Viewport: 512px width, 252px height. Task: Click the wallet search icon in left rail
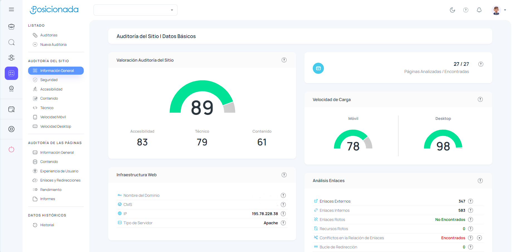coord(11,109)
